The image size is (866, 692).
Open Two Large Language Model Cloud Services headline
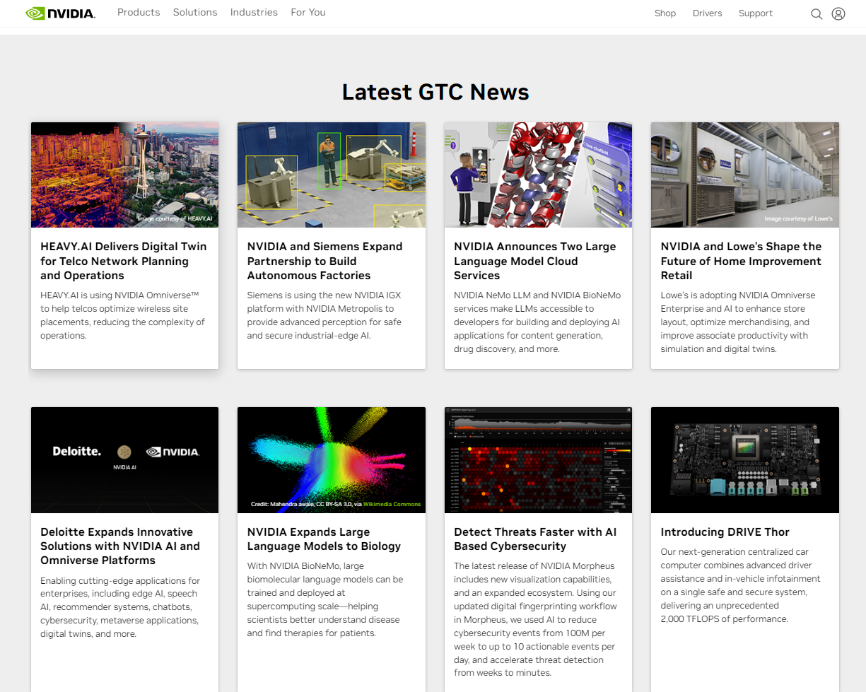tap(535, 261)
